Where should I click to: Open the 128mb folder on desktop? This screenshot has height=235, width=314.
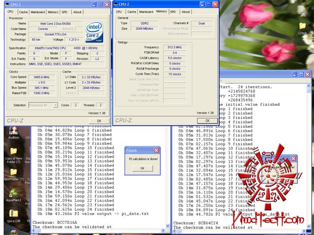(302, 28)
